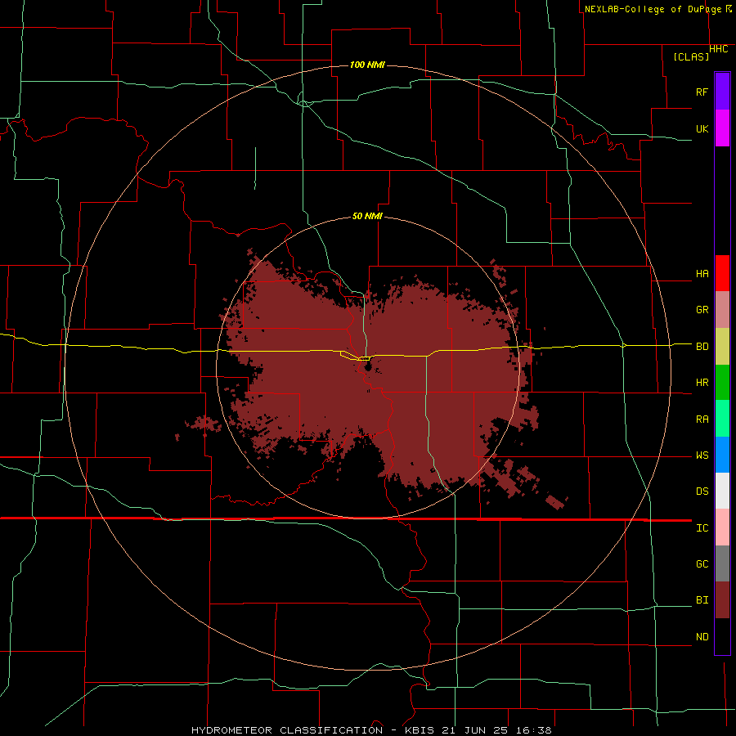Click the IC legend label
The width and height of the screenshot is (736, 736).
(702, 528)
